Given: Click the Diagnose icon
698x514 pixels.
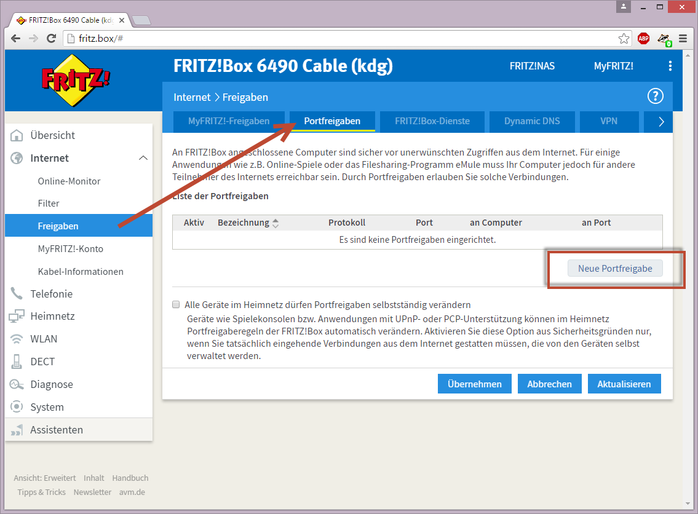Looking at the screenshot, I should (17, 384).
